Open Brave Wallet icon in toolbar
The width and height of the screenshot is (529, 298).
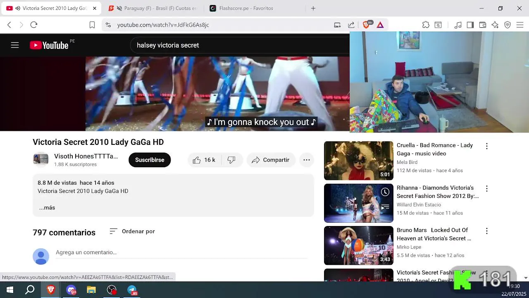pos(482,25)
